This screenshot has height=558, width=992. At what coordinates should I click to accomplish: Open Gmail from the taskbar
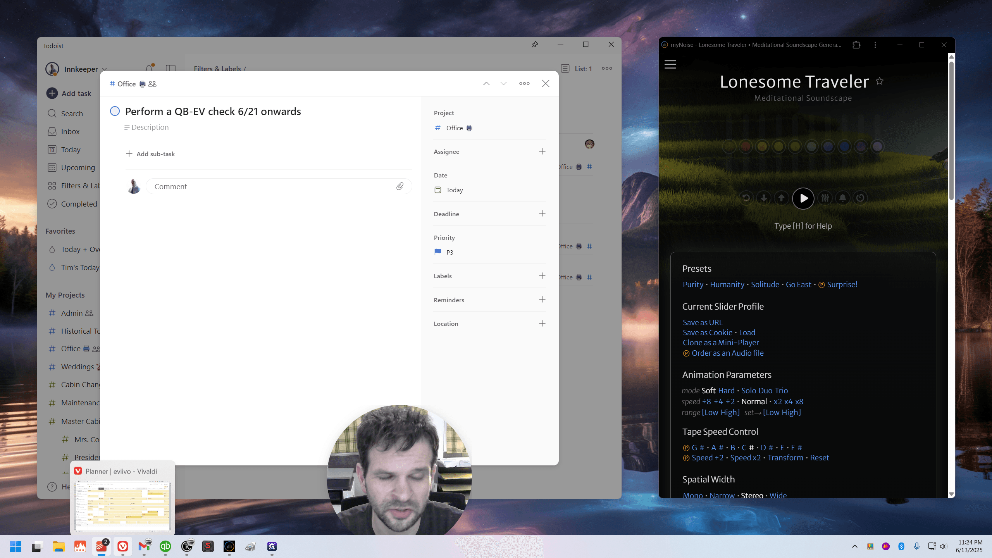[144, 546]
